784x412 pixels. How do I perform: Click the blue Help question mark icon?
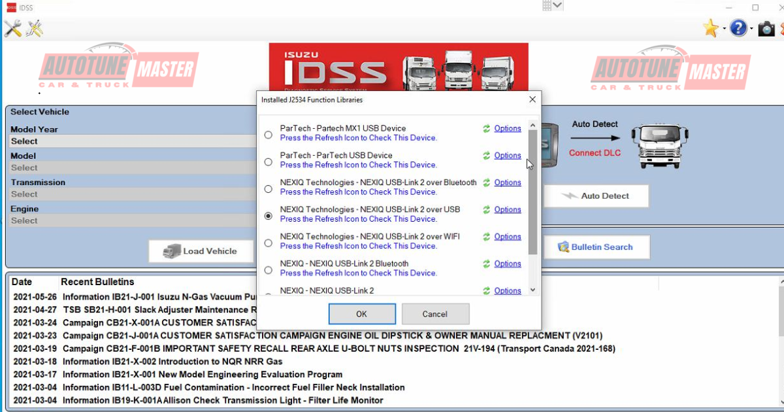(738, 28)
